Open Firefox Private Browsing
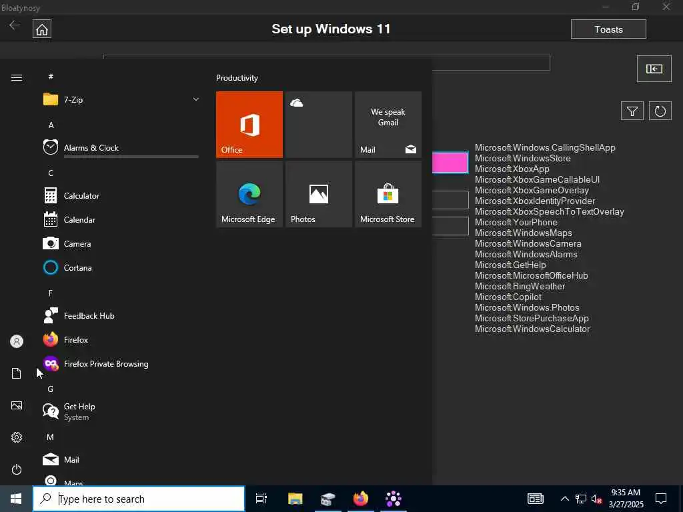 121,363
